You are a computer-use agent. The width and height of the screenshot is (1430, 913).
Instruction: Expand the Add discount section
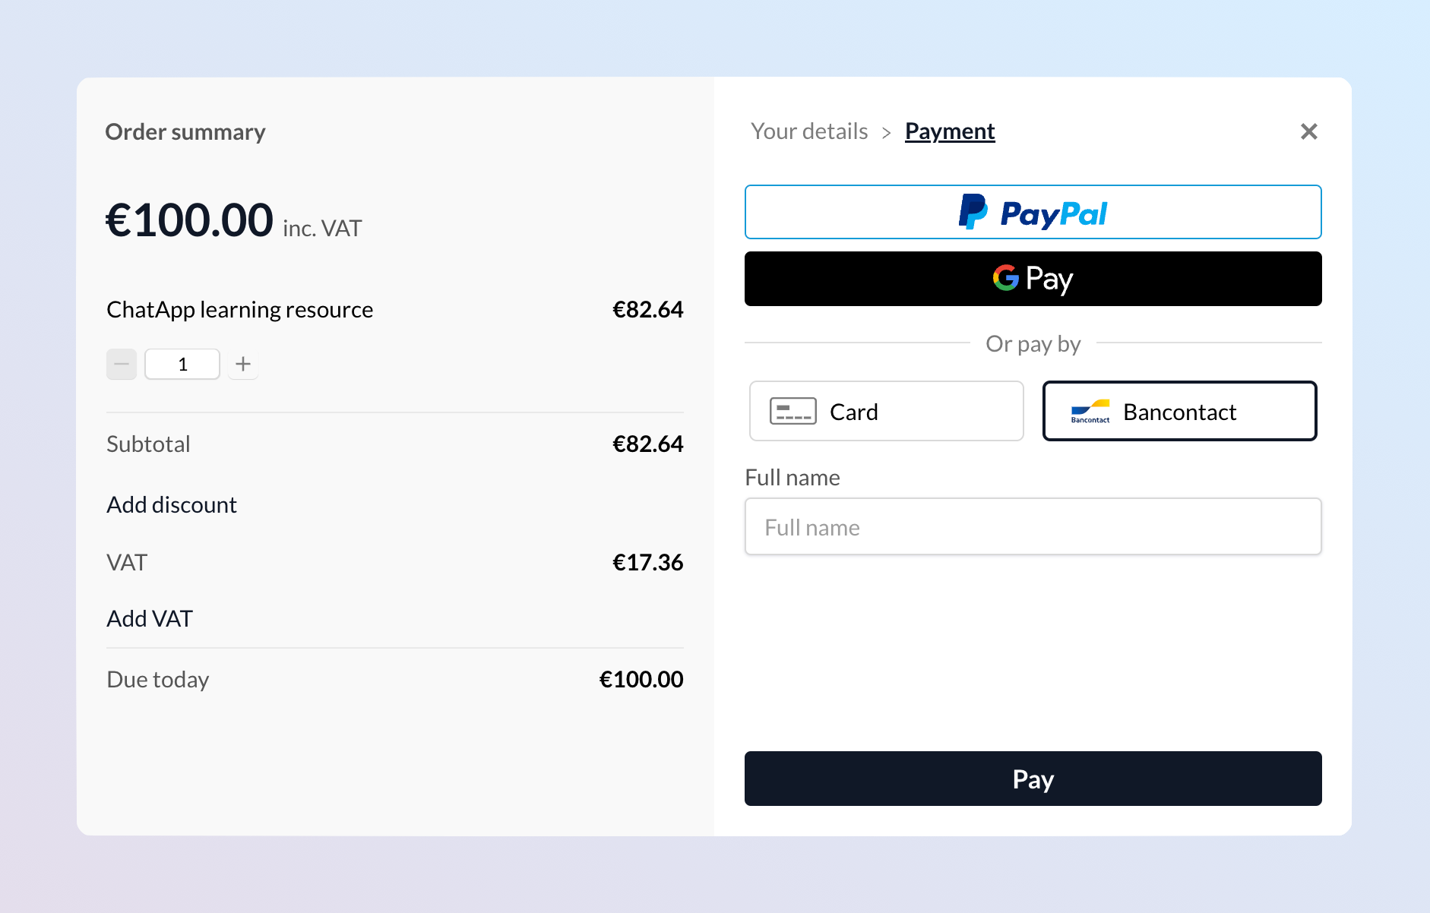(x=171, y=504)
